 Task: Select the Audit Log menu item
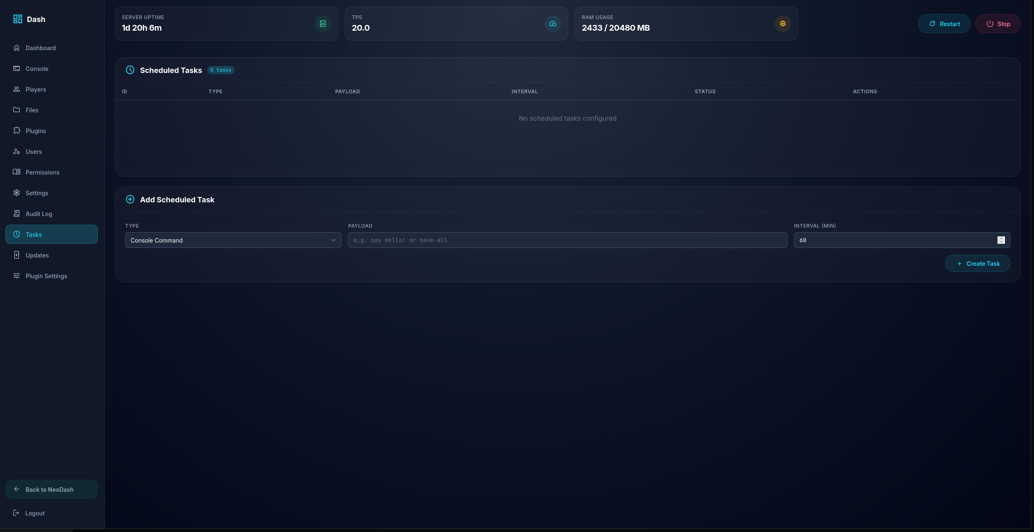point(51,214)
